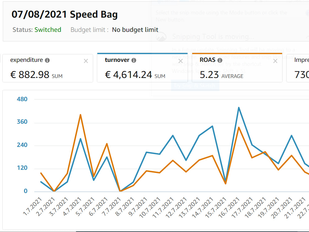Click the 240 y-axis label
The height and width of the screenshot is (232, 309).
pyautogui.click(x=22, y=145)
